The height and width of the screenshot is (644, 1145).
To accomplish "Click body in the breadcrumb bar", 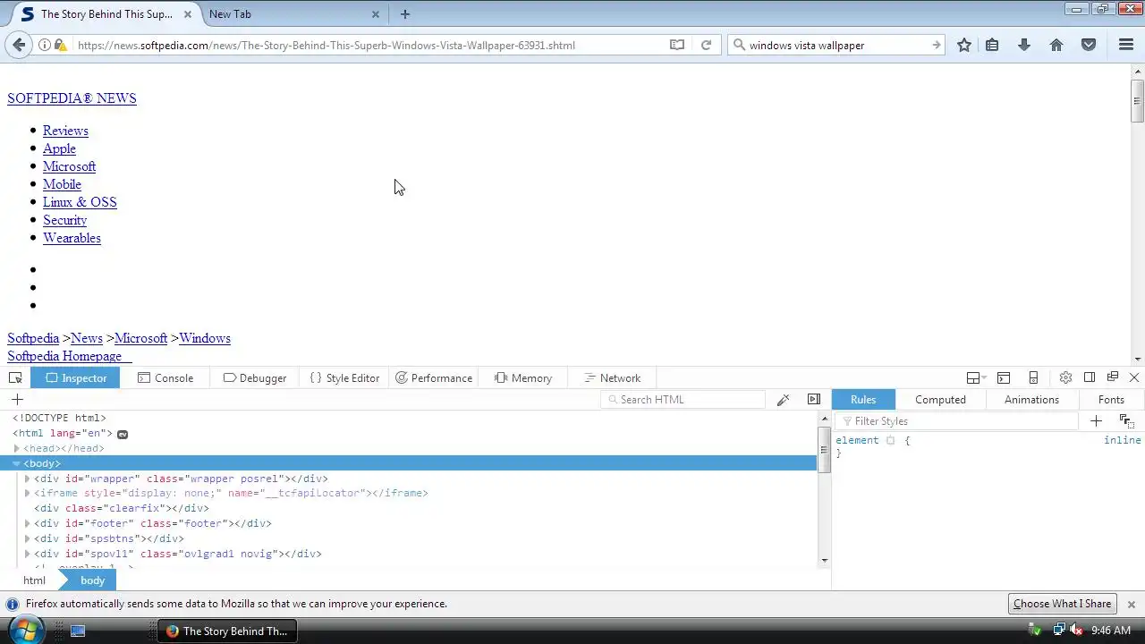I will pyautogui.click(x=92, y=580).
